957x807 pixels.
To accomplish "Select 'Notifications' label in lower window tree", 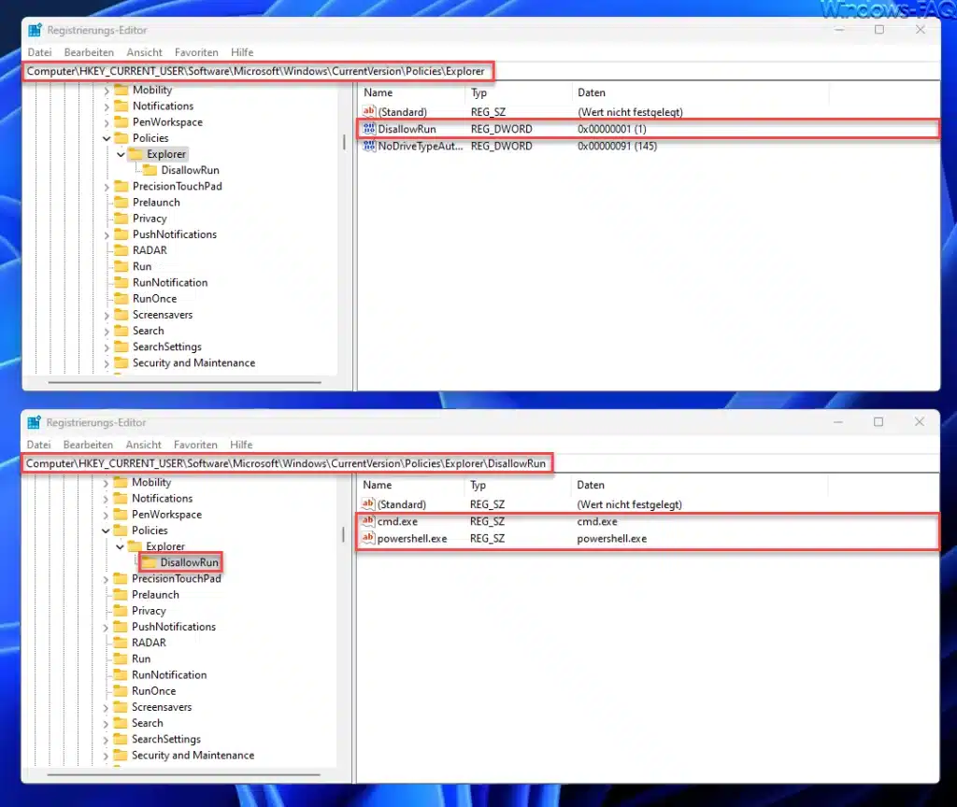I will [163, 499].
